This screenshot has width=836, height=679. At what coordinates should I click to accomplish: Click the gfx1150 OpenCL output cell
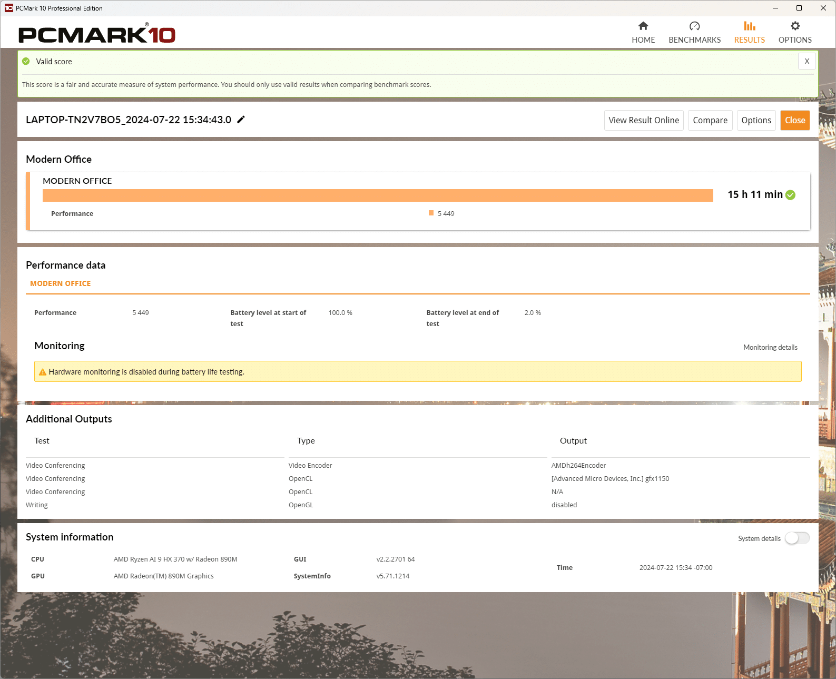click(x=610, y=478)
